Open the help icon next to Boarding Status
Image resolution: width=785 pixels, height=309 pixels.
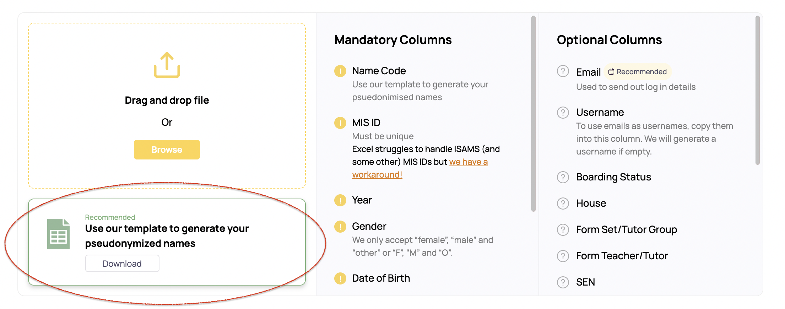[x=563, y=177]
